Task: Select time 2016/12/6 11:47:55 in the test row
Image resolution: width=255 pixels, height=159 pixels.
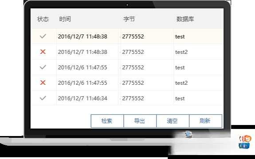Action: pyautogui.click(x=82, y=68)
